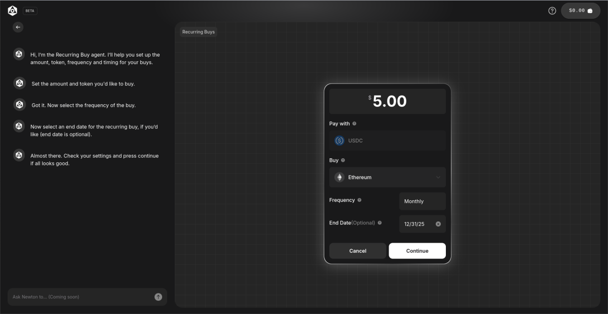Click the info tooltip next to Frequency
608x314 pixels.
click(x=359, y=200)
